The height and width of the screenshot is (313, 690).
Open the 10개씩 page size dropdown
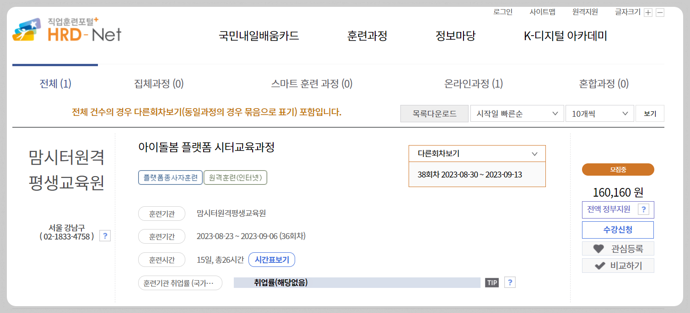click(x=600, y=114)
